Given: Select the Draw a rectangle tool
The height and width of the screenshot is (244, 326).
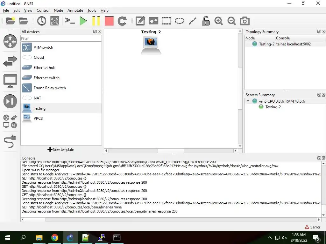Looking at the screenshot, I should click(166, 21).
